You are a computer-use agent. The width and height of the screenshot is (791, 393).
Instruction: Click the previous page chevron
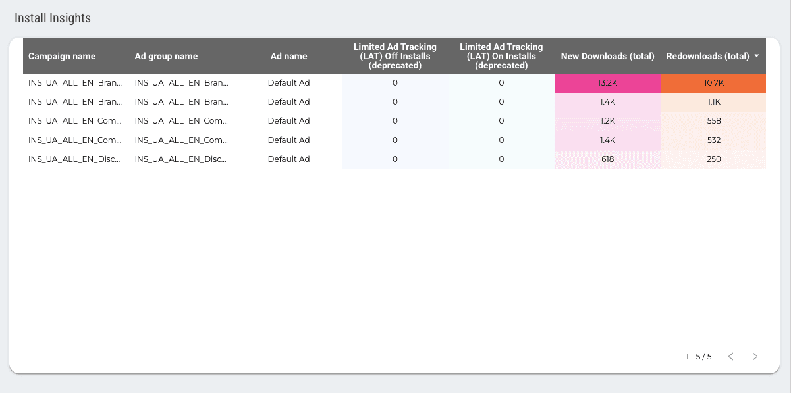tap(730, 356)
